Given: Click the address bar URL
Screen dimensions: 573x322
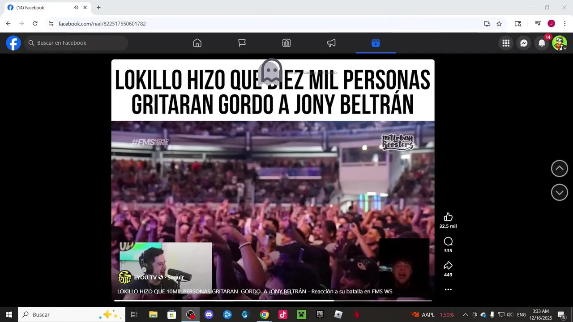Looking at the screenshot, I should pyautogui.click(x=102, y=24).
